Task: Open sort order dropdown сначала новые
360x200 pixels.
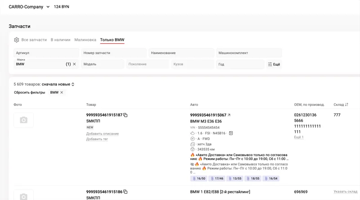Action: (58, 84)
